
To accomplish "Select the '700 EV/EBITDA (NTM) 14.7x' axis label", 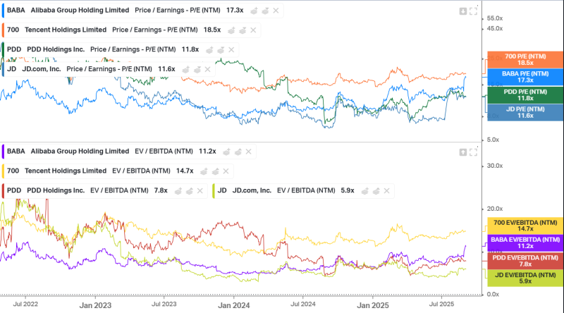I will (525, 226).
